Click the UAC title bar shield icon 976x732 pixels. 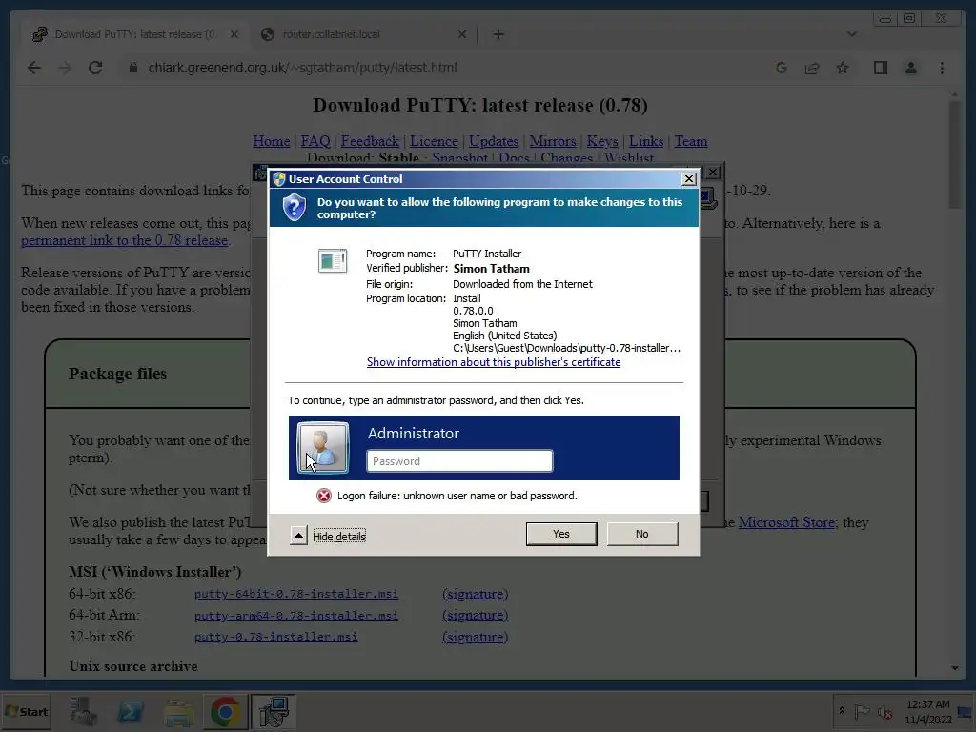(x=279, y=179)
